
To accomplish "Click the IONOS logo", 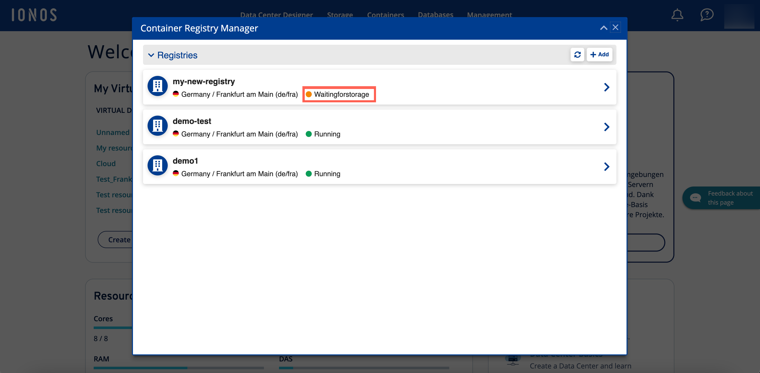I will click(x=34, y=15).
